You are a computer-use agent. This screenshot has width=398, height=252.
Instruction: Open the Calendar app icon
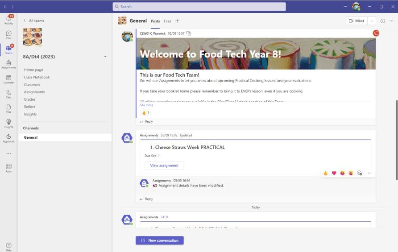click(x=8, y=79)
